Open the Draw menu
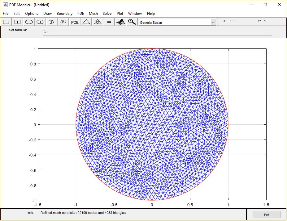 coord(47,14)
